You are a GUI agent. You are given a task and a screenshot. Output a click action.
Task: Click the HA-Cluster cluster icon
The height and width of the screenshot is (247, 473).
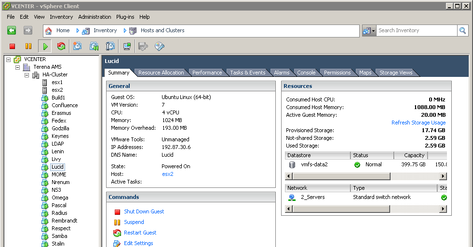click(36, 75)
